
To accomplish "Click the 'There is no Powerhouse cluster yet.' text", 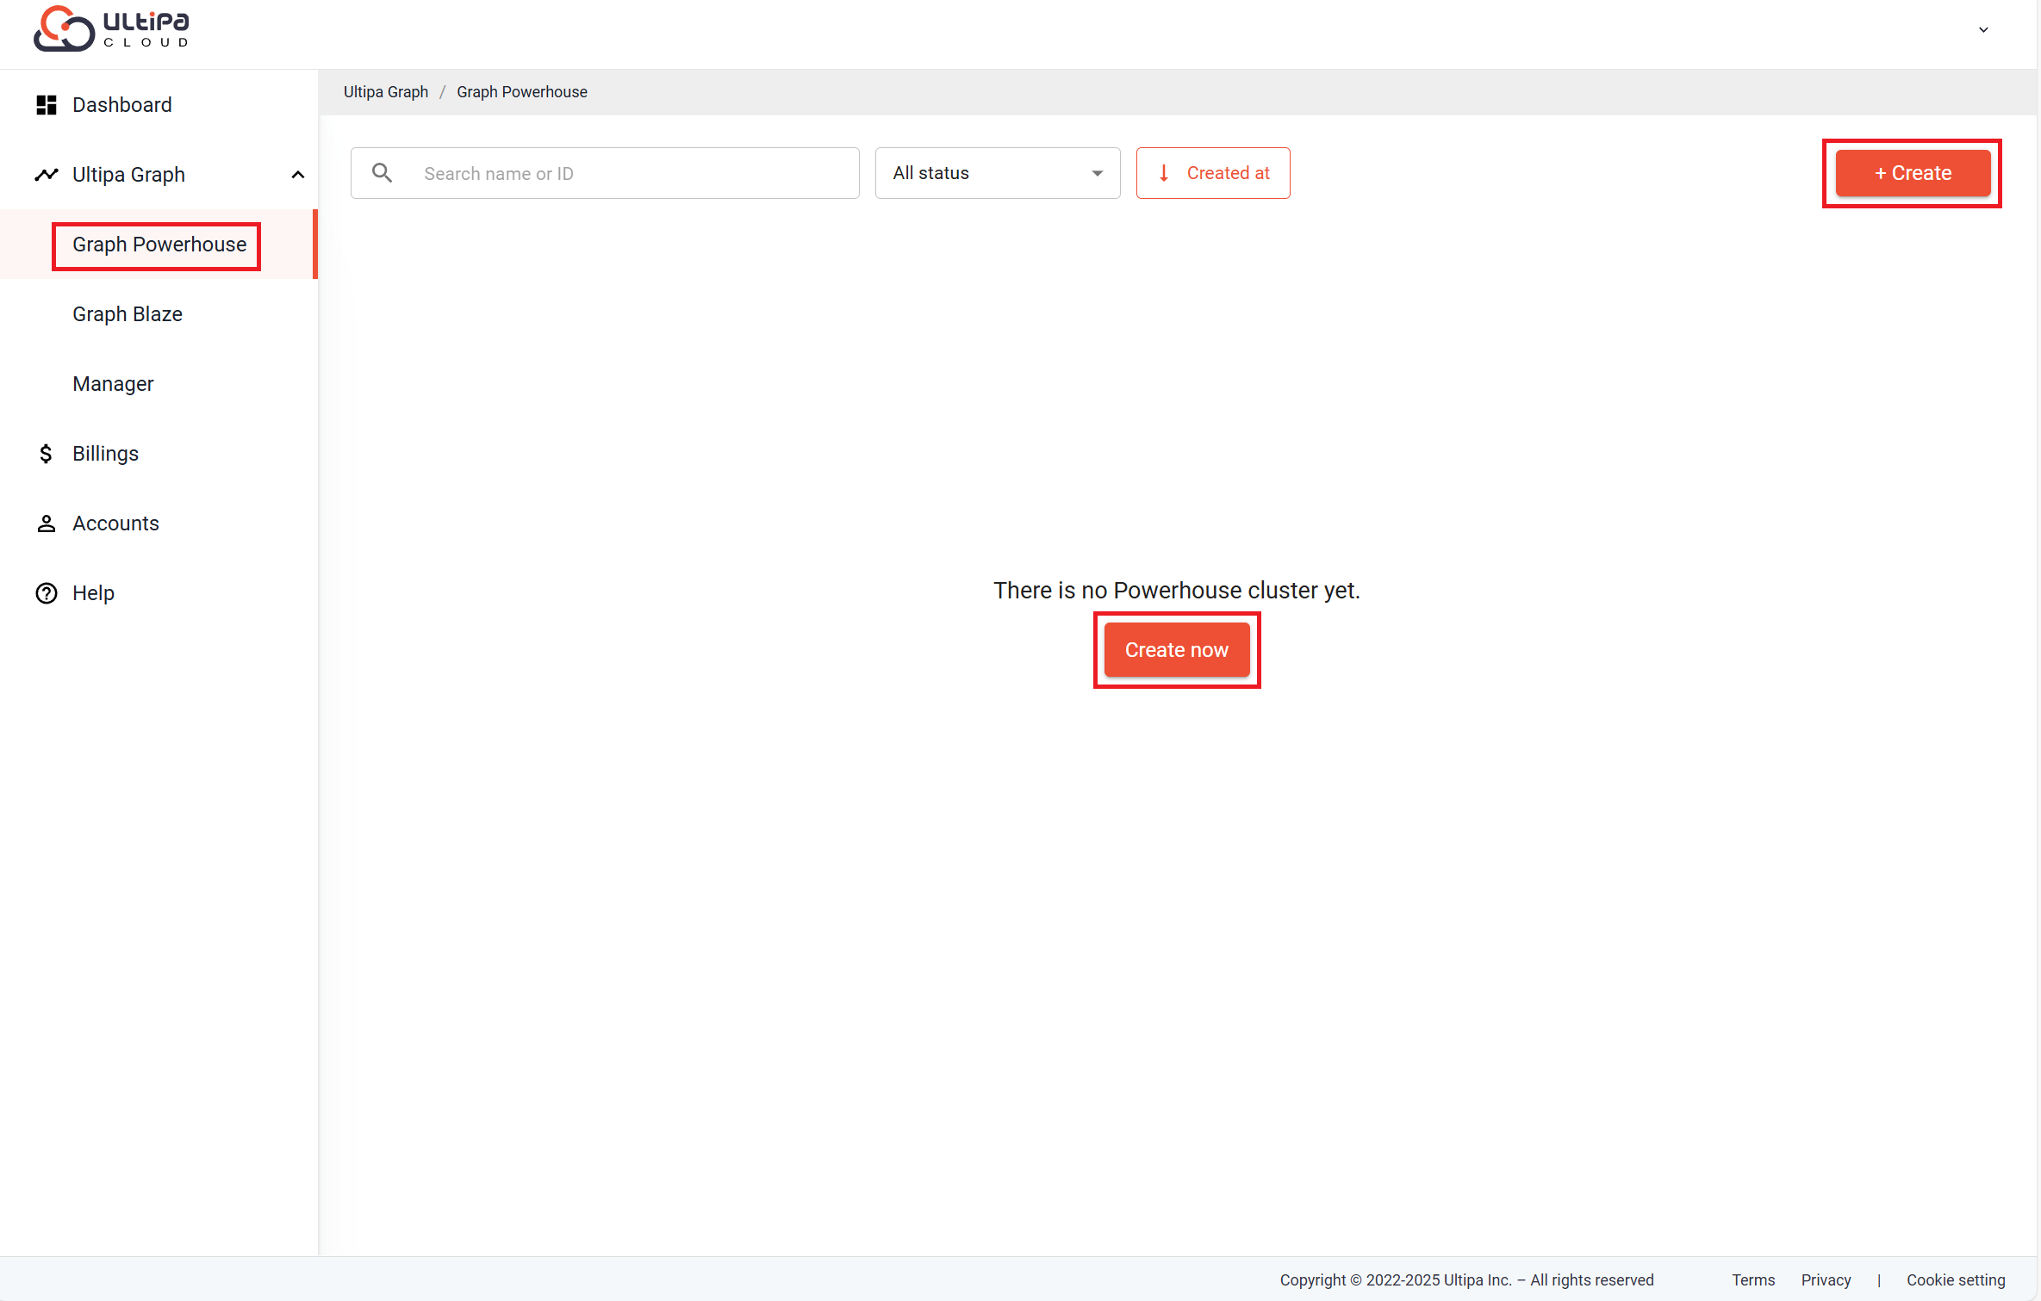I will (1177, 591).
